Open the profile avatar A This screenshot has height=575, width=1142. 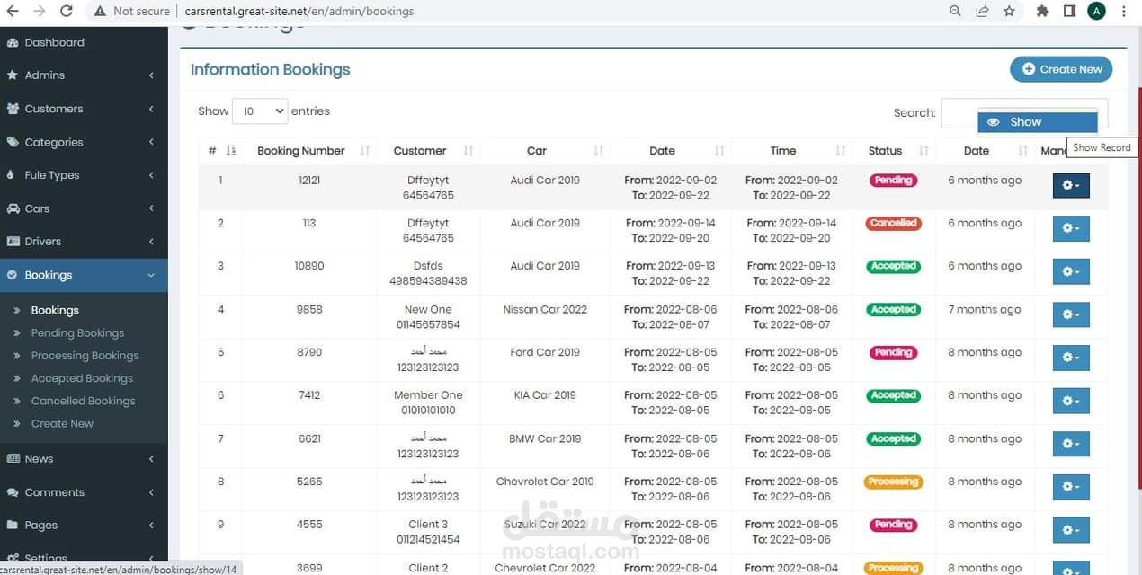(1096, 11)
